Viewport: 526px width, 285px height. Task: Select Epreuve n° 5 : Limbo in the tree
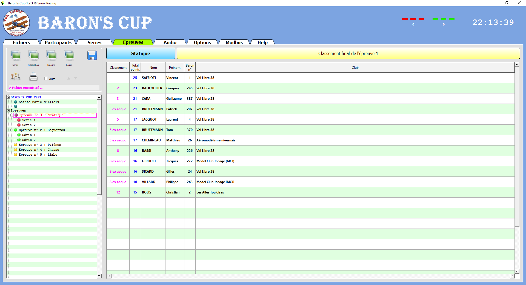click(x=38, y=155)
